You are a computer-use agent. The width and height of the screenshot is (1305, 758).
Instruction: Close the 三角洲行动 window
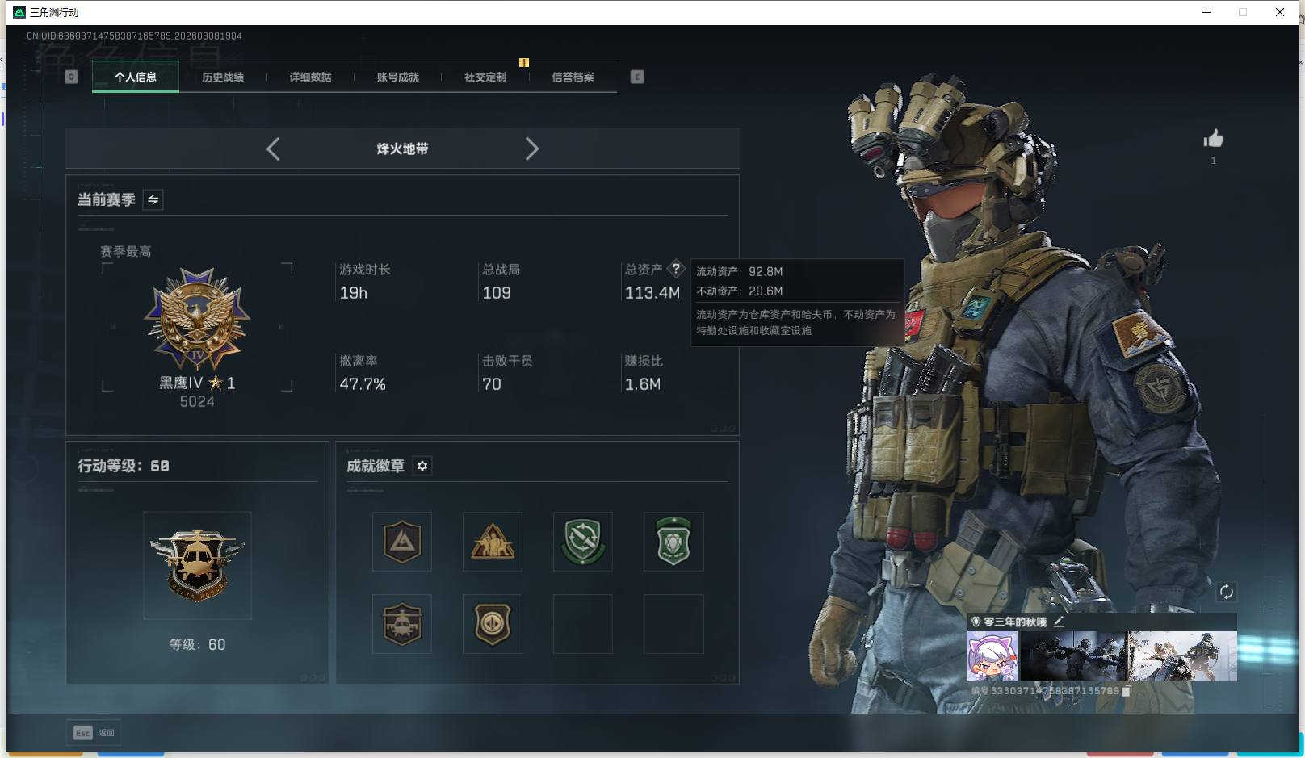coord(1280,12)
